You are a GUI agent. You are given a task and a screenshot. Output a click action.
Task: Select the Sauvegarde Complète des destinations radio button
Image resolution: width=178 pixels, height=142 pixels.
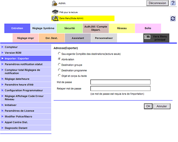59,53
